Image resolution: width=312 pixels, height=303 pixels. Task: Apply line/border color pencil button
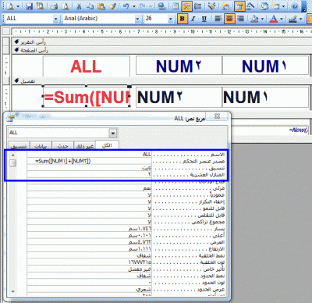(293, 19)
